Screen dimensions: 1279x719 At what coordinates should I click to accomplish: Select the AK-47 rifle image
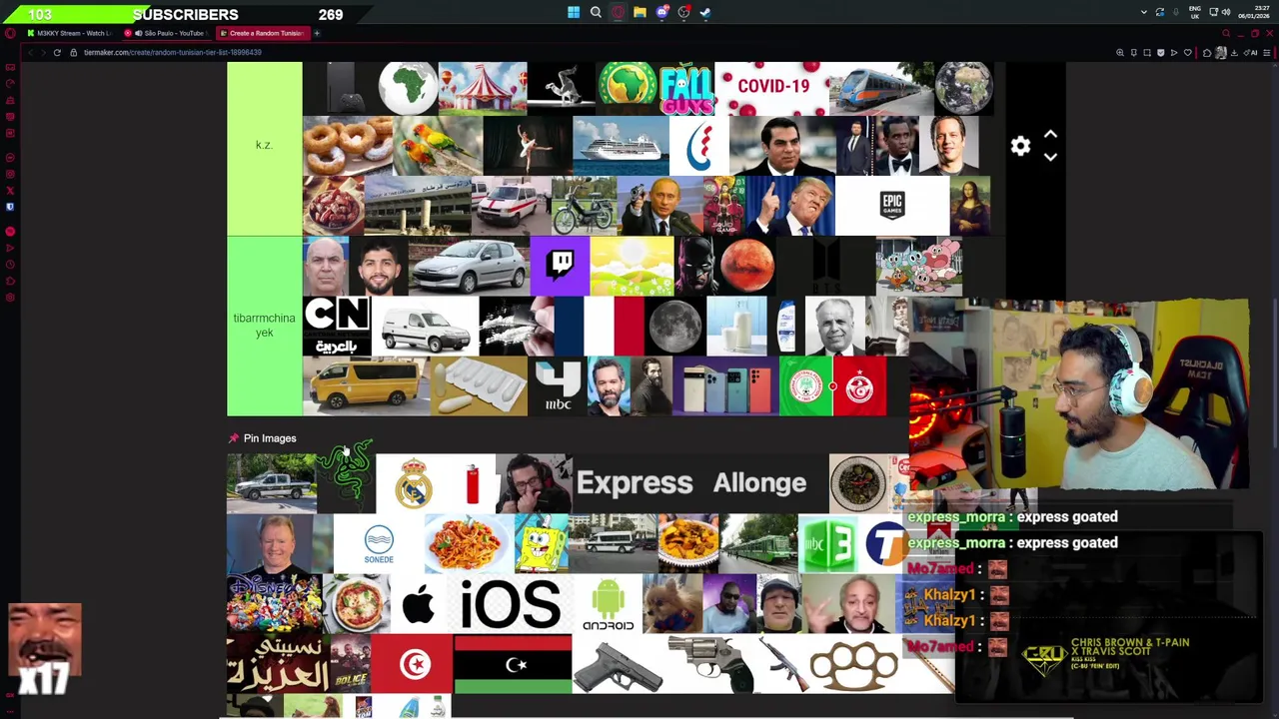click(781, 664)
